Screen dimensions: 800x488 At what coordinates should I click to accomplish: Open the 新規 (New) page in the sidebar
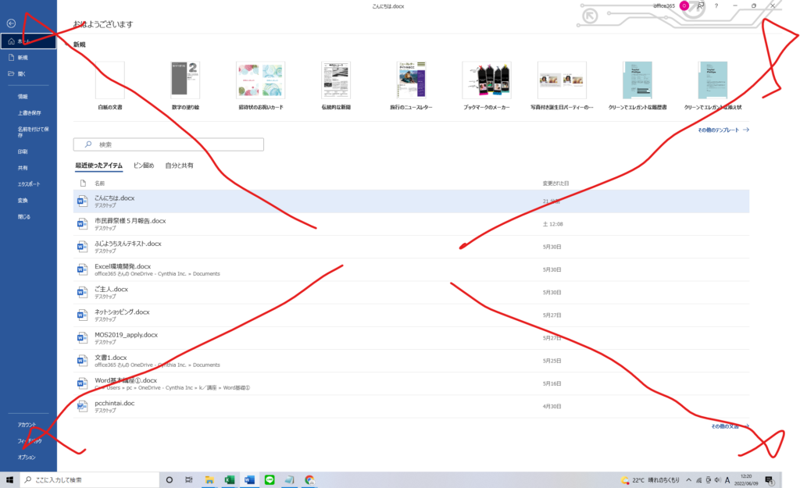tap(23, 58)
